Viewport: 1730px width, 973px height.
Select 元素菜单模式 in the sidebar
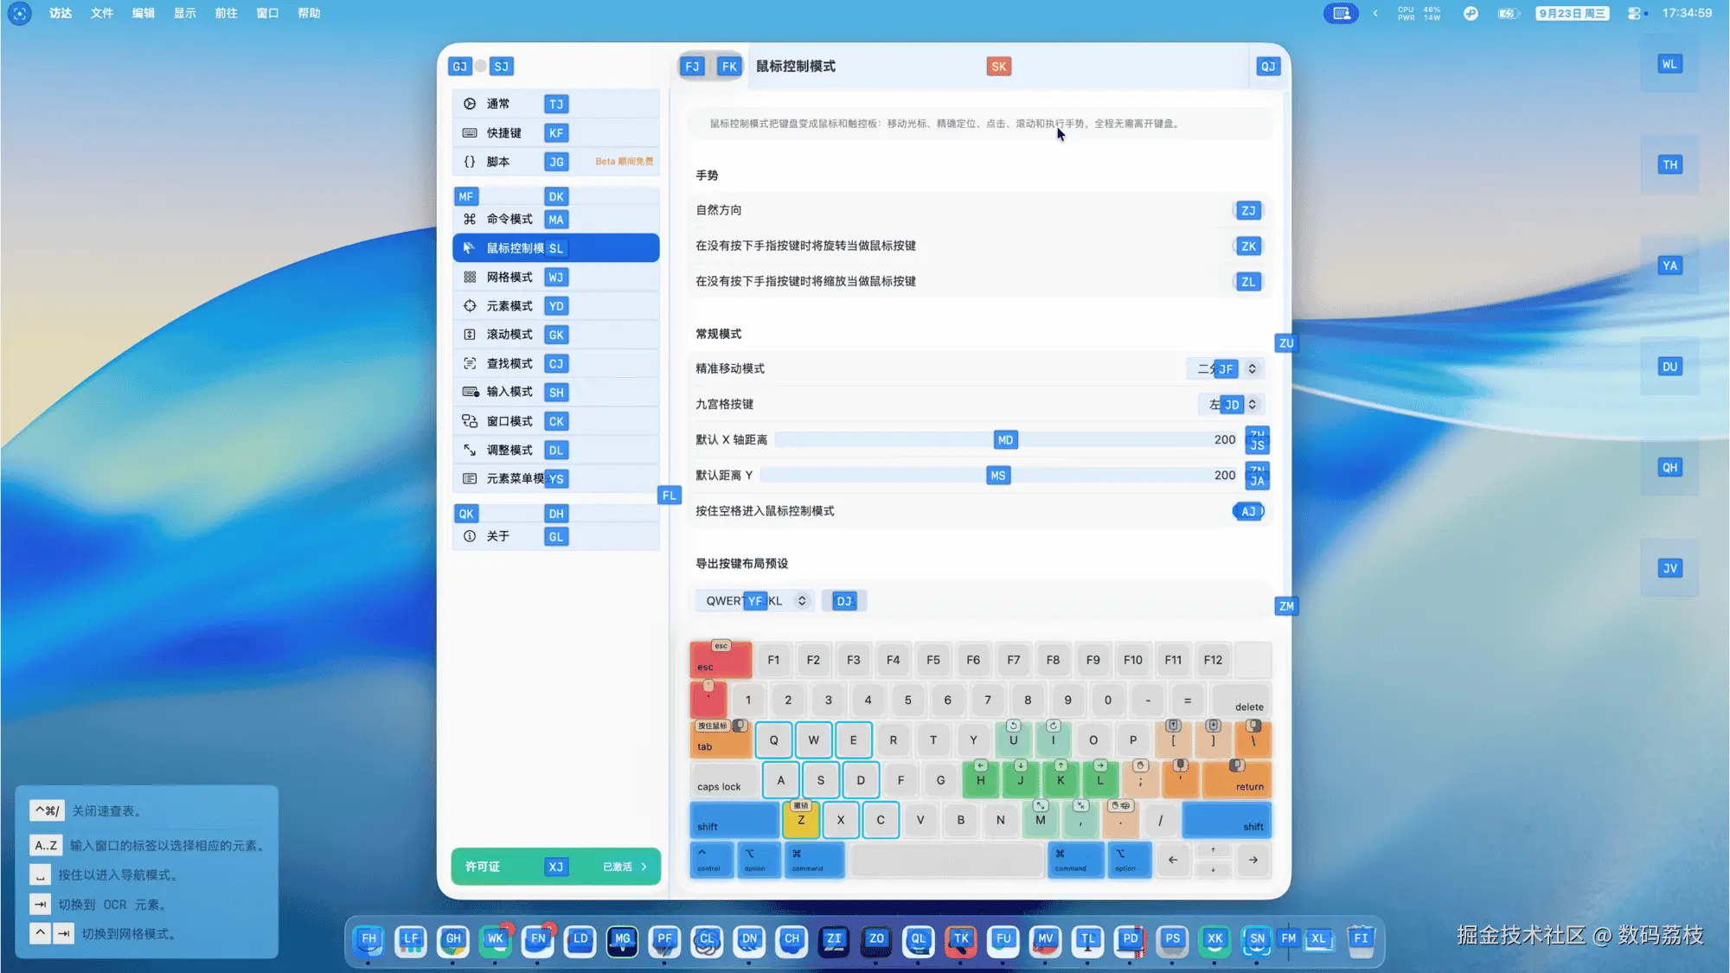555,478
